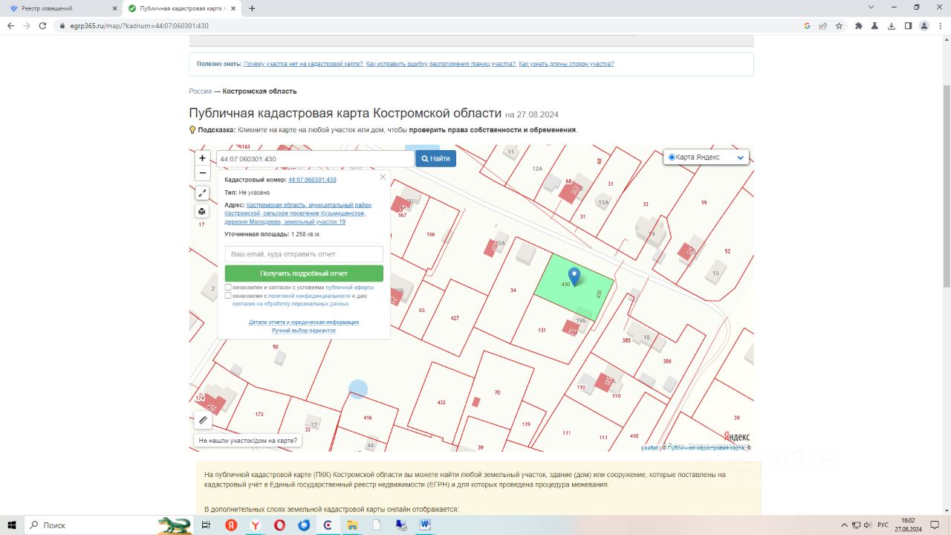Click the cadastral number search field
The image size is (951, 535).
(x=315, y=159)
